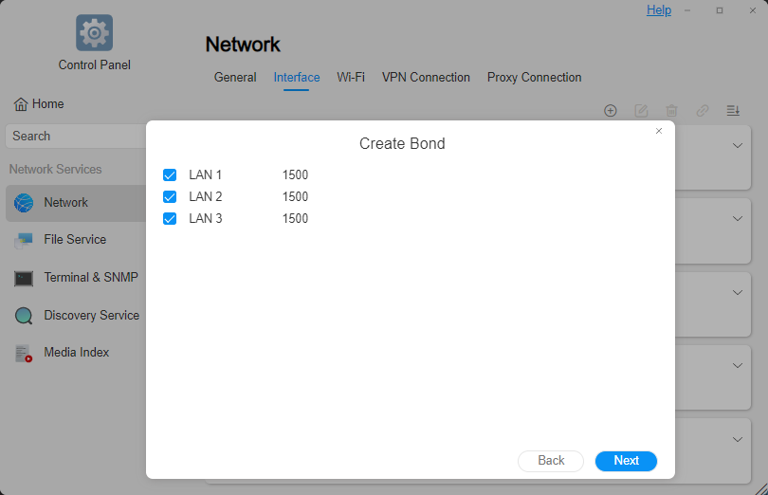
Task: Close the Create Bond dialog
Action: 659,131
